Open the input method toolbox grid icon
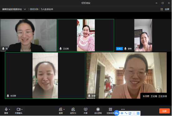Image resolution: width=172 pixels, height=116 pixels. click(138, 113)
